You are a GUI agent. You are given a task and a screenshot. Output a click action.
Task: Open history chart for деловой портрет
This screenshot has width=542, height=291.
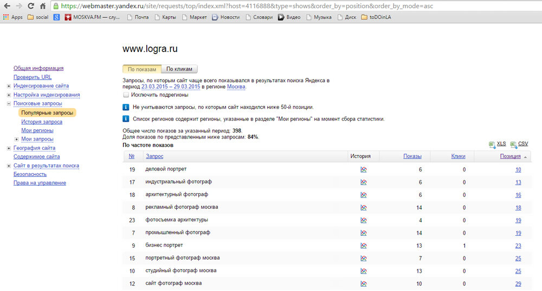tap(363, 169)
